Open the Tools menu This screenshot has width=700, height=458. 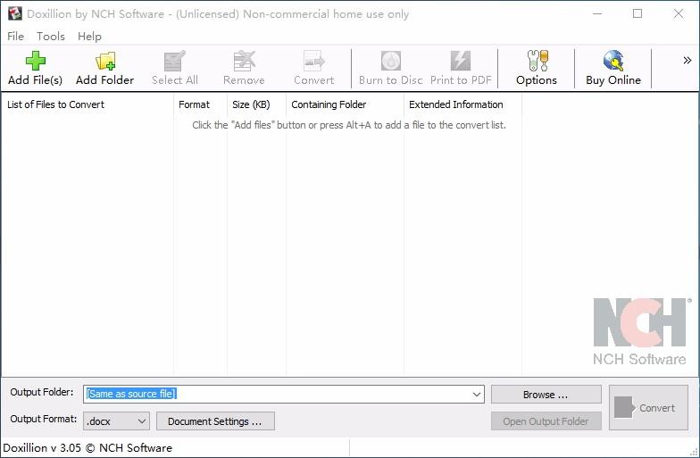click(51, 36)
